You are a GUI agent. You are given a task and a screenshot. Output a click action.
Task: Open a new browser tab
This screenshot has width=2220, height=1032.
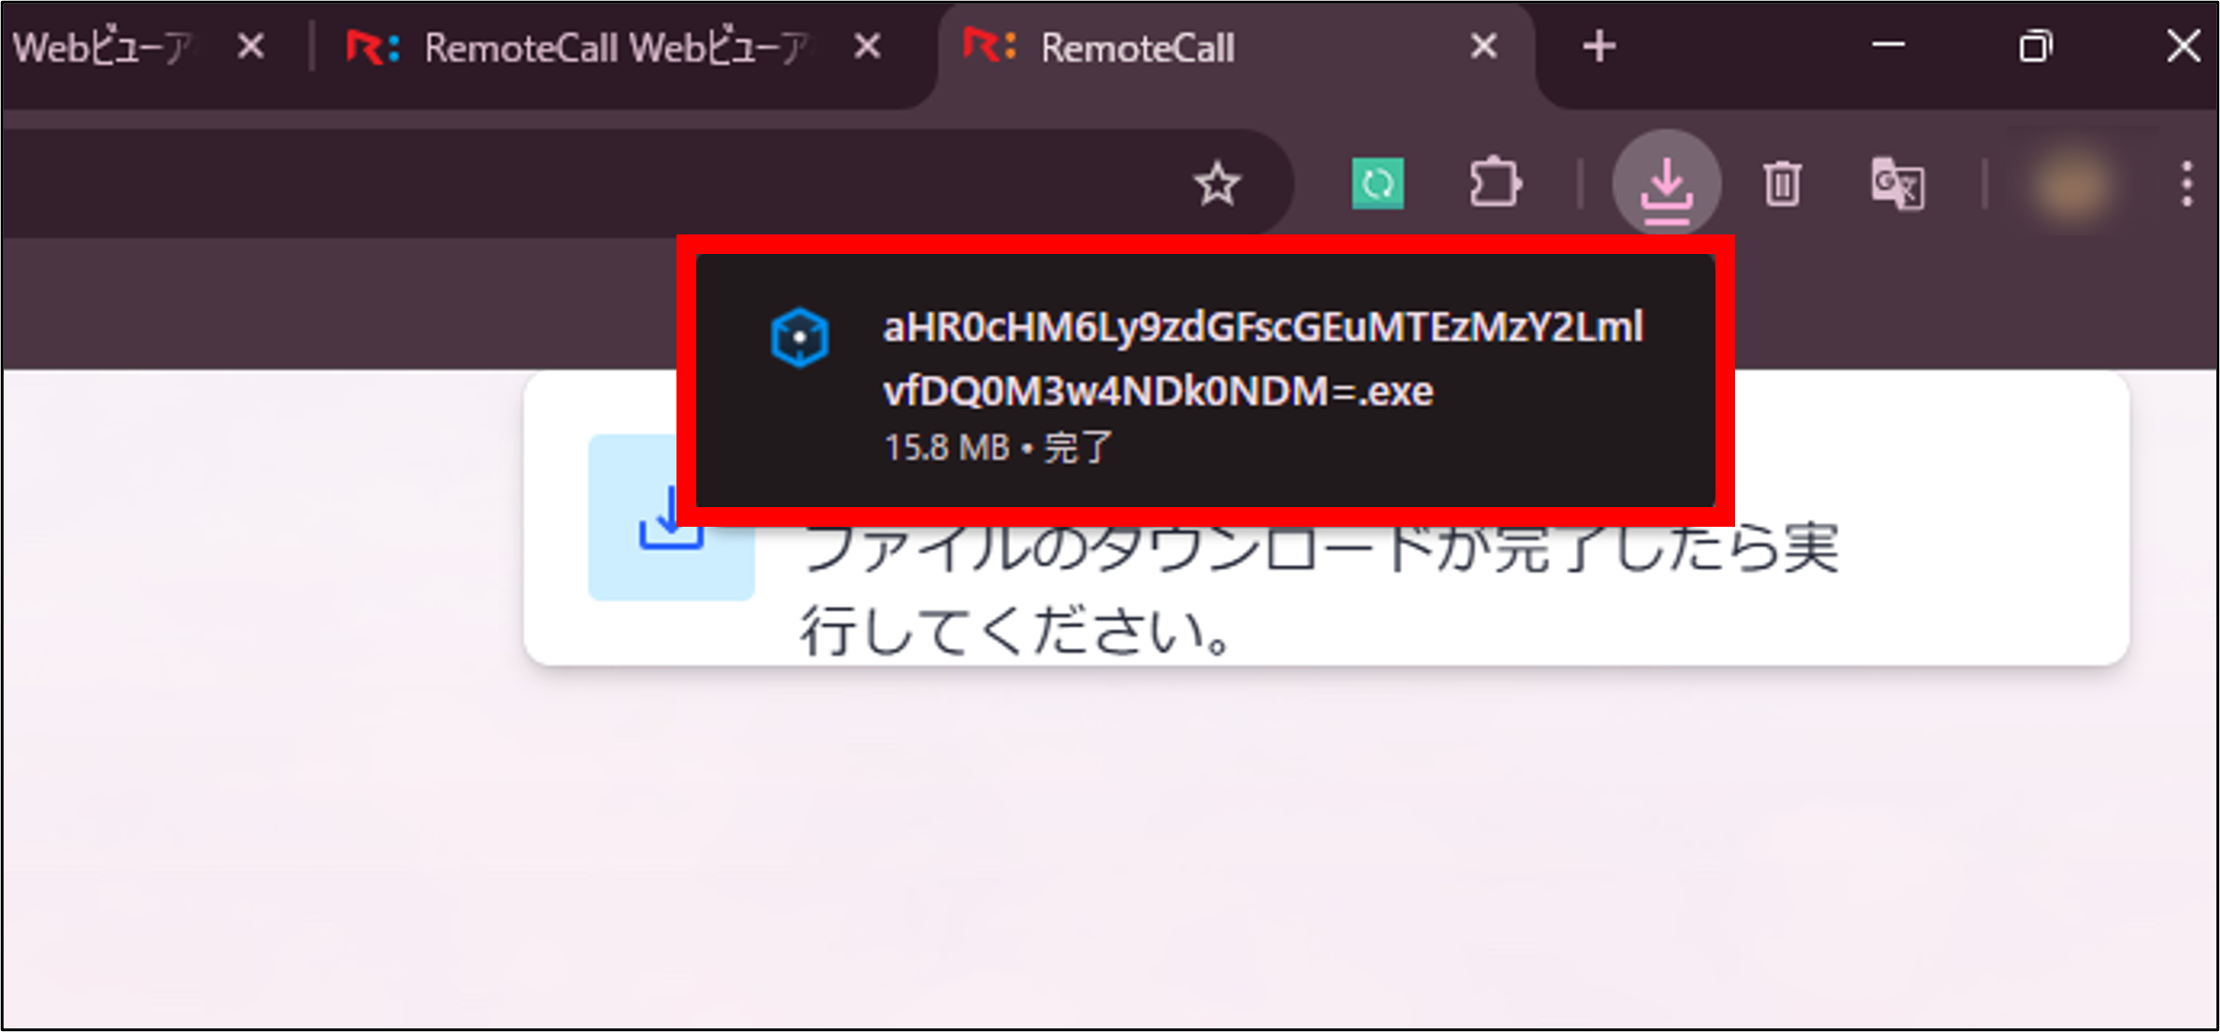[x=1600, y=46]
